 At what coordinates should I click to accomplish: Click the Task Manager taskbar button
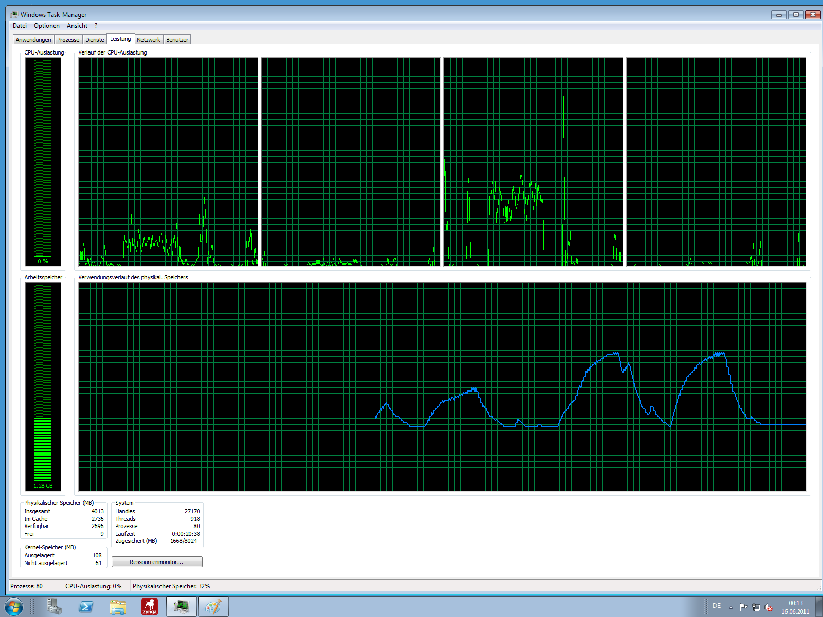pyautogui.click(x=182, y=607)
